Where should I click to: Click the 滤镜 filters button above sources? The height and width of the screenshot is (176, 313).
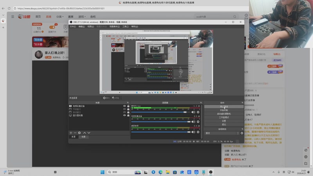pyautogui.click(x=115, y=98)
